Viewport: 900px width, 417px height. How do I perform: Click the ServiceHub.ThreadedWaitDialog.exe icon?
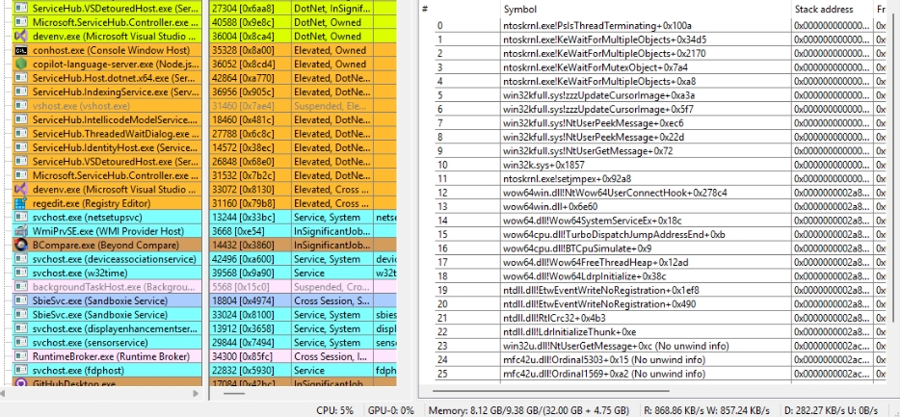(x=21, y=134)
